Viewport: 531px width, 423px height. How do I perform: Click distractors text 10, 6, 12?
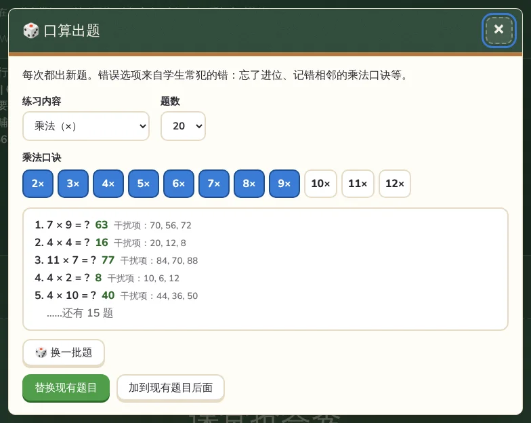click(x=161, y=278)
